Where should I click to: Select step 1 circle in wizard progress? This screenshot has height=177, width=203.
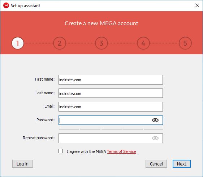tap(18, 43)
